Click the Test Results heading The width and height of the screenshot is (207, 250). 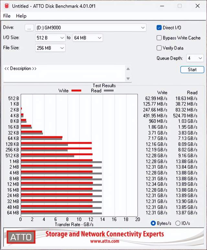(x=104, y=85)
